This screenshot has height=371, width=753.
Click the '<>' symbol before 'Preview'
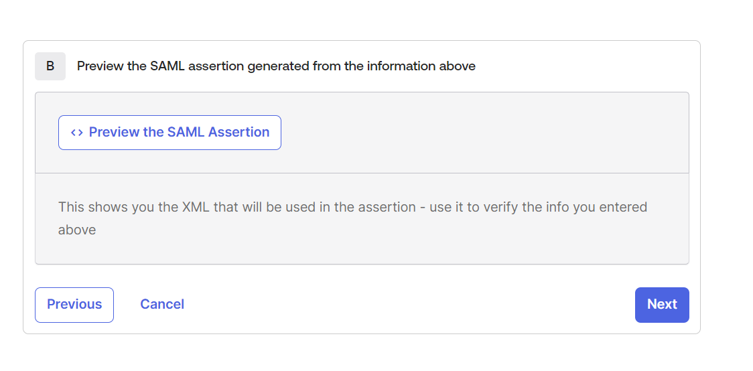tap(77, 133)
